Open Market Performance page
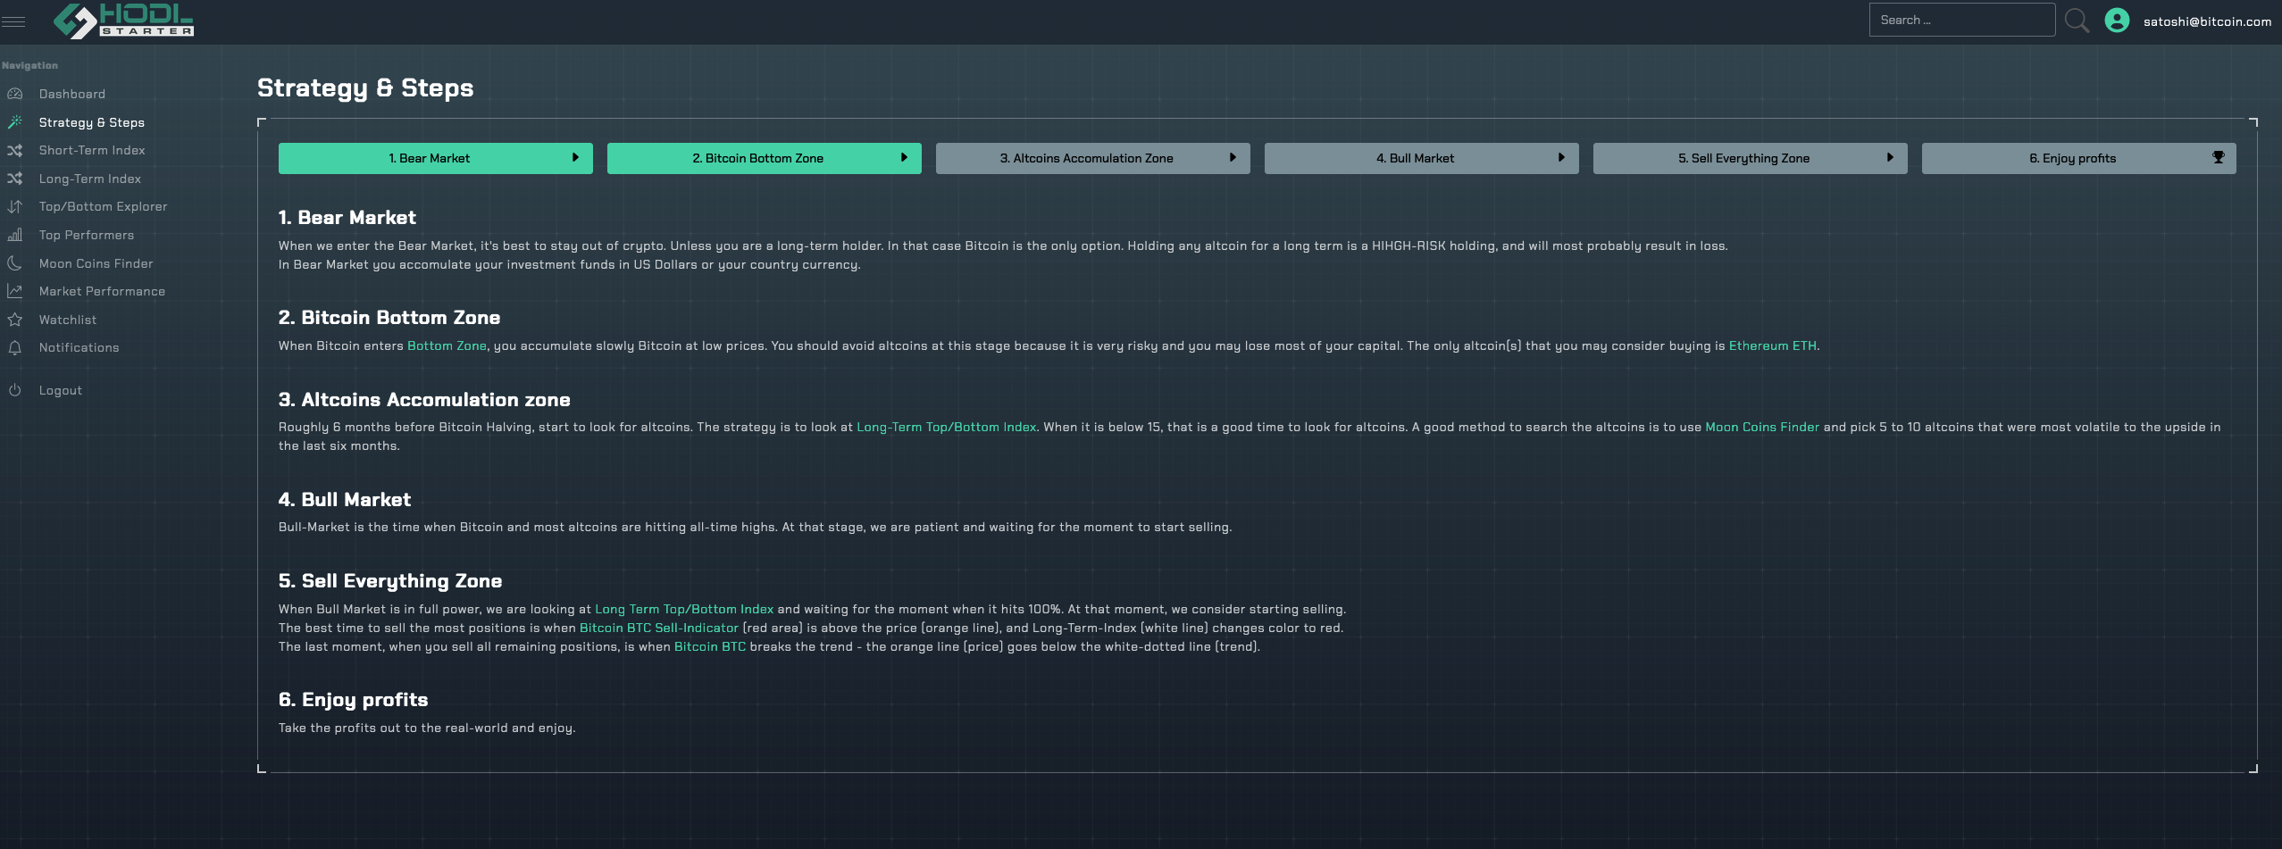The image size is (2282, 849). coord(102,291)
